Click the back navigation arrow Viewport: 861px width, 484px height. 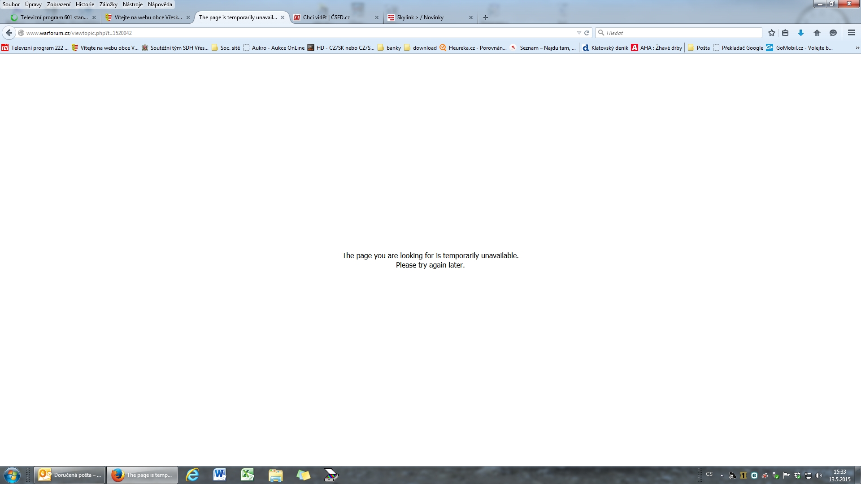pos(9,33)
